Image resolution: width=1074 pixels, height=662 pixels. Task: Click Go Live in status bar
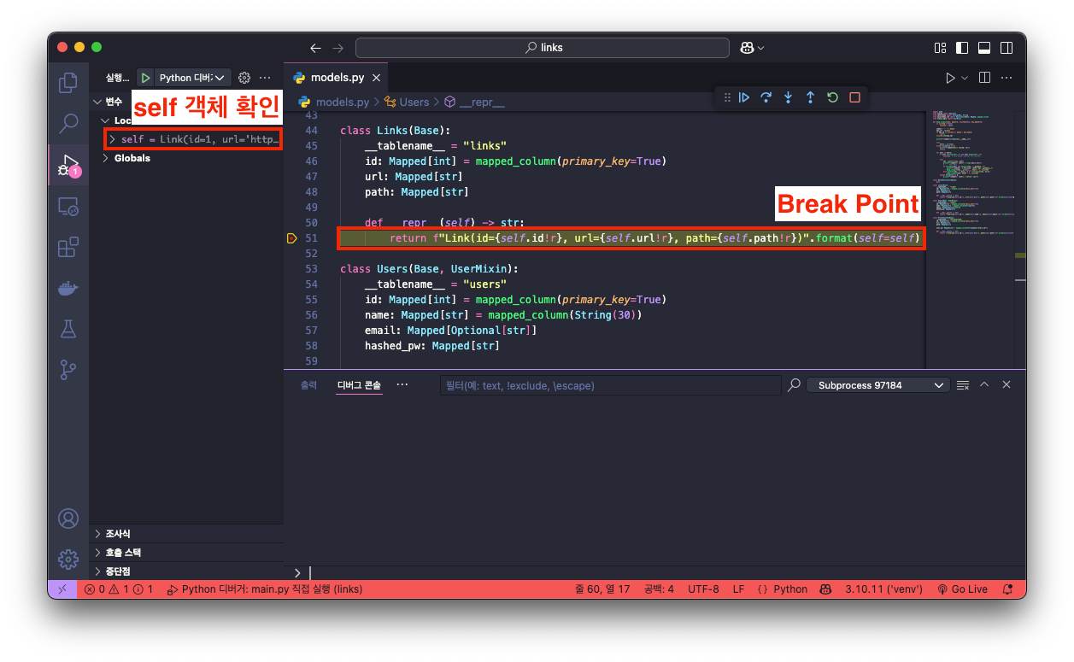962,589
